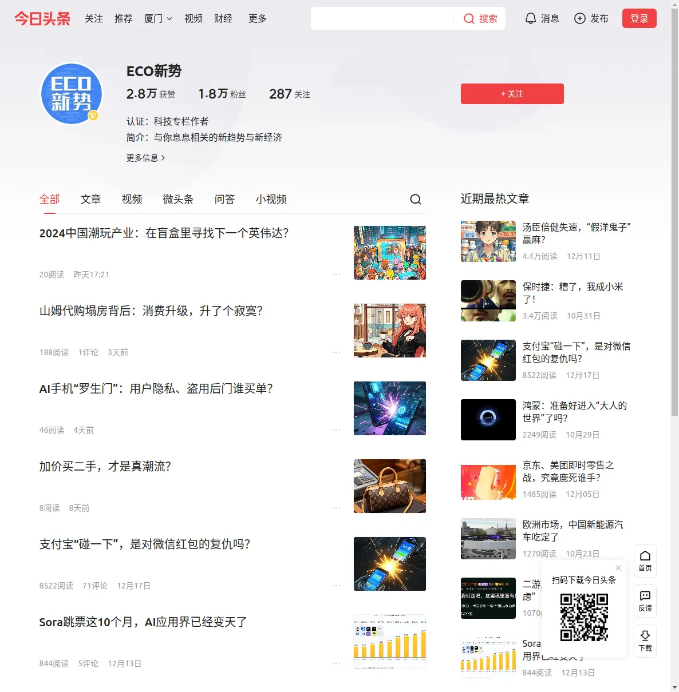Viewport: 679px width, 692px height.
Task: Open more options for 2024中国潮玩产业 article
Action: [336, 275]
